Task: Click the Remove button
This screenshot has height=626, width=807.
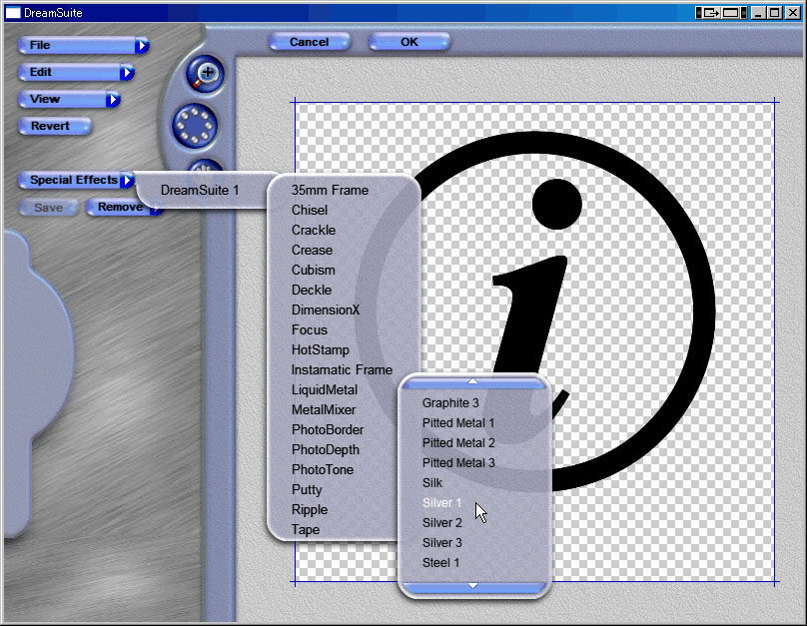Action: pyautogui.click(x=121, y=207)
